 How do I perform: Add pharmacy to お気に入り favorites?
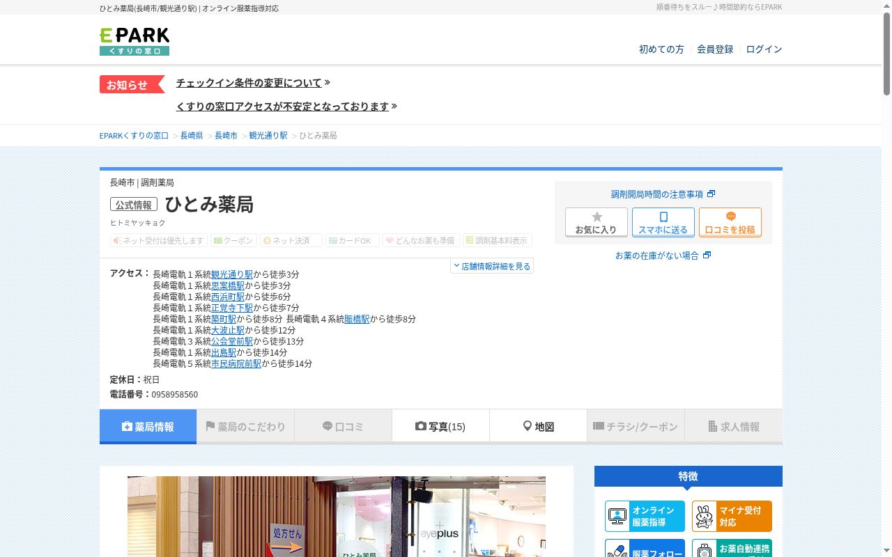tap(597, 223)
